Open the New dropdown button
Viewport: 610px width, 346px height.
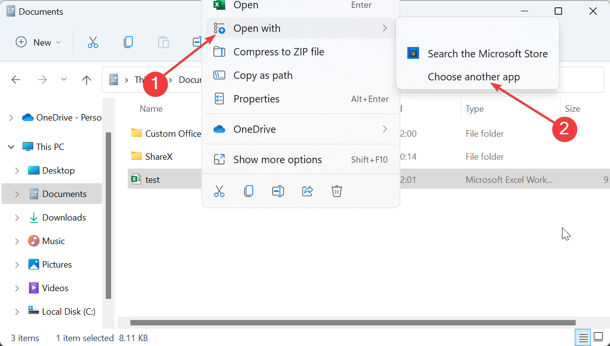[39, 42]
